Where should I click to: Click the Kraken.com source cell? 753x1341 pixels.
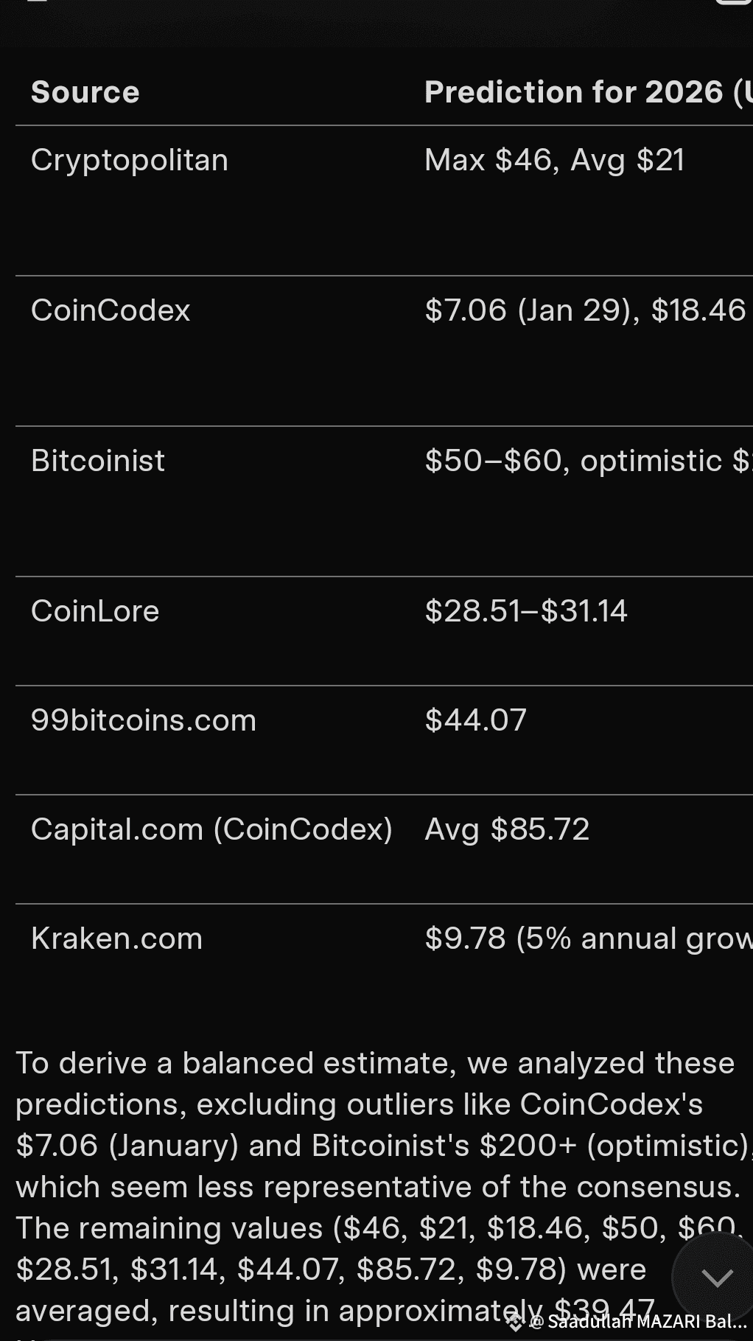116,938
